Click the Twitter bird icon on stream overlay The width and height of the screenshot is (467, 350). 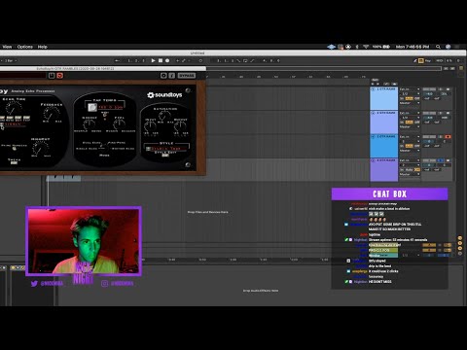(34, 284)
